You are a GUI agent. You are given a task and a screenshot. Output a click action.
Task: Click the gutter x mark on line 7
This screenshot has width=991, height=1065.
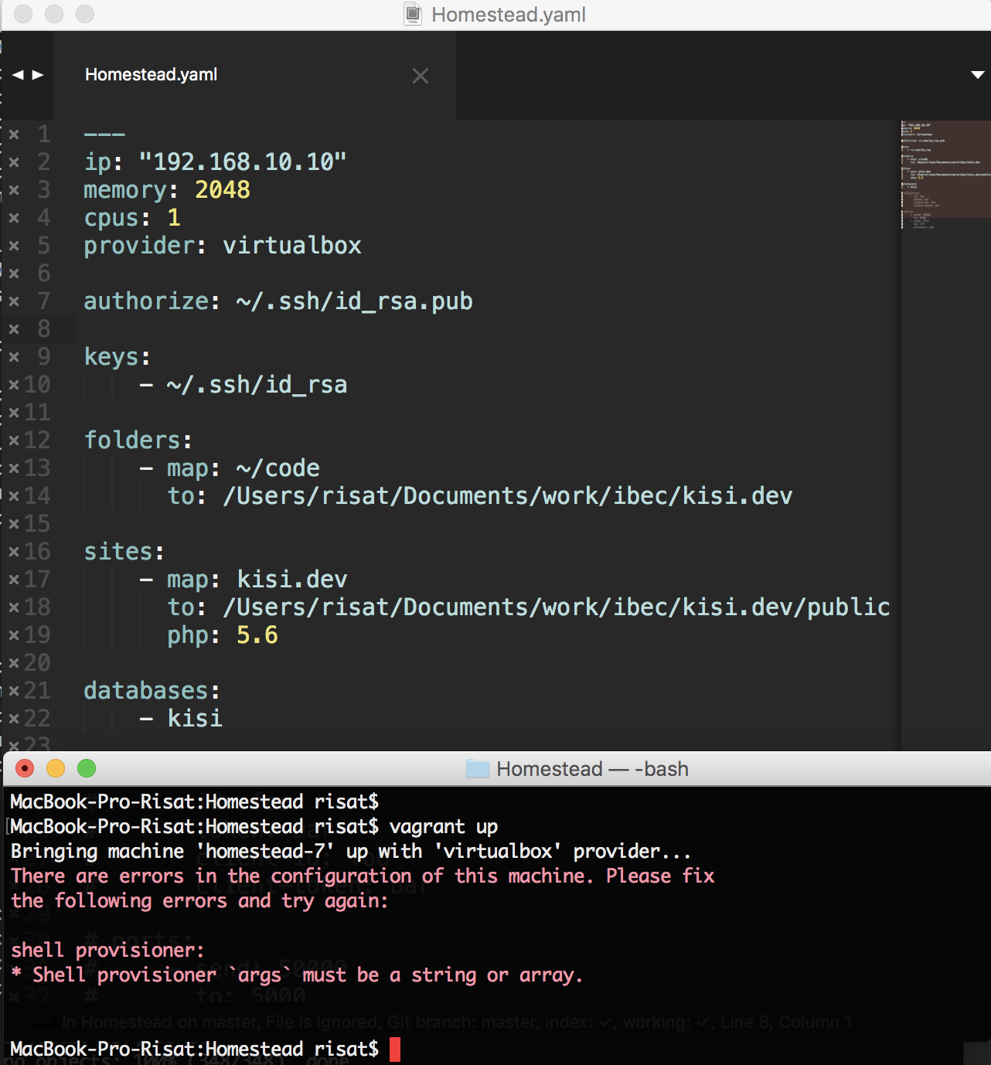(14, 301)
